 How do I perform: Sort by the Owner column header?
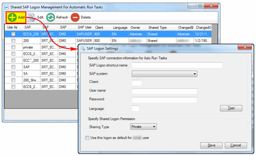click(x=135, y=28)
